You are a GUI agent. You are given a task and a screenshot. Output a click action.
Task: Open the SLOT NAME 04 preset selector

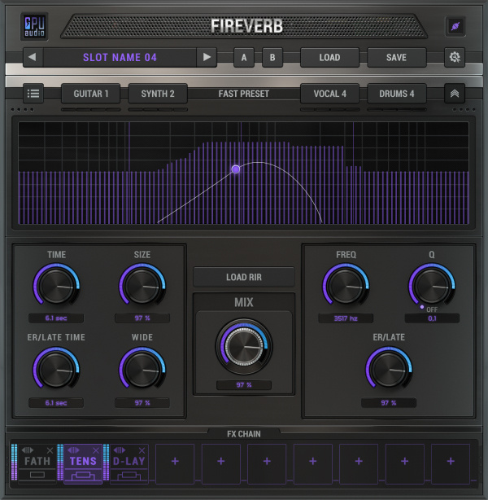(120, 57)
